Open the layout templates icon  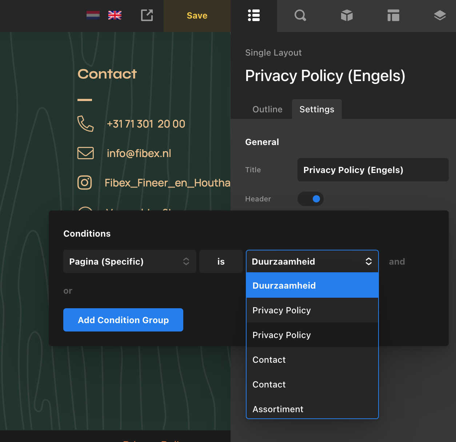point(393,16)
